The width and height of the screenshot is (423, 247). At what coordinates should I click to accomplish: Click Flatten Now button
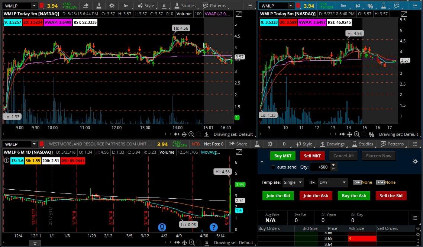(379, 156)
